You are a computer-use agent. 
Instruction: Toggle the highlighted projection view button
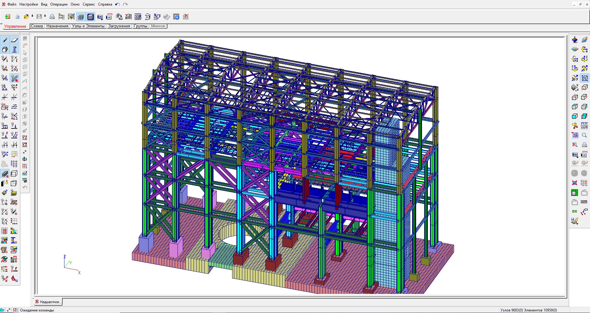point(584,78)
